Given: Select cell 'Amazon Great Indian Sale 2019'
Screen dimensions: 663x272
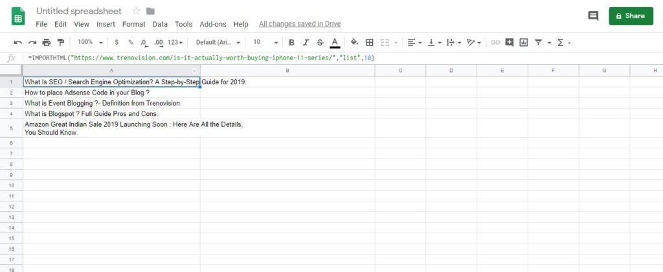Looking at the screenshot, I should point(111,128).
